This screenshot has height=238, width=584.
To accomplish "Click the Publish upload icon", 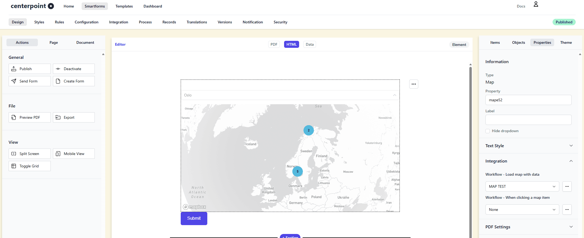I will point(14,69).
